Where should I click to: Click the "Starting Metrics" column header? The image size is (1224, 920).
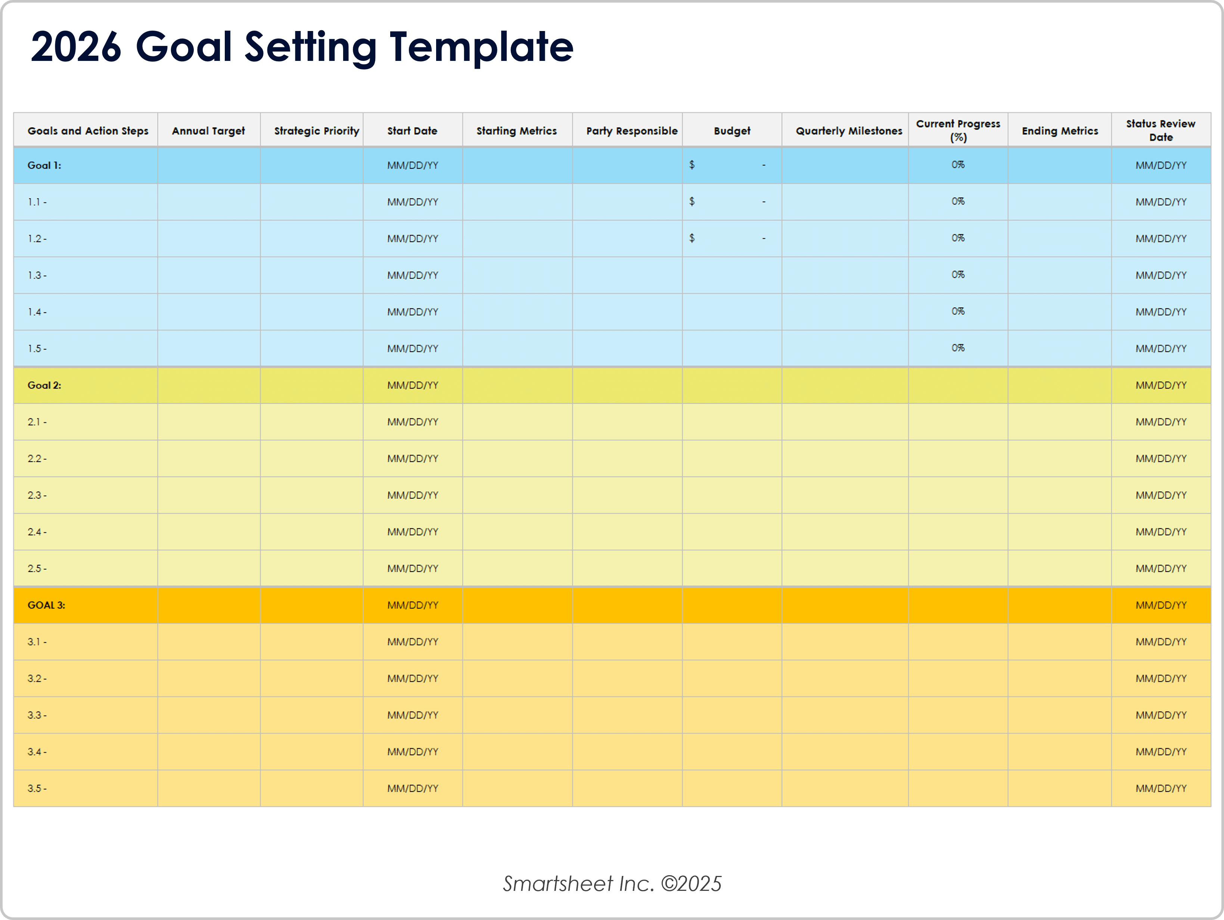pyautogui.click(x=516, y=131)
